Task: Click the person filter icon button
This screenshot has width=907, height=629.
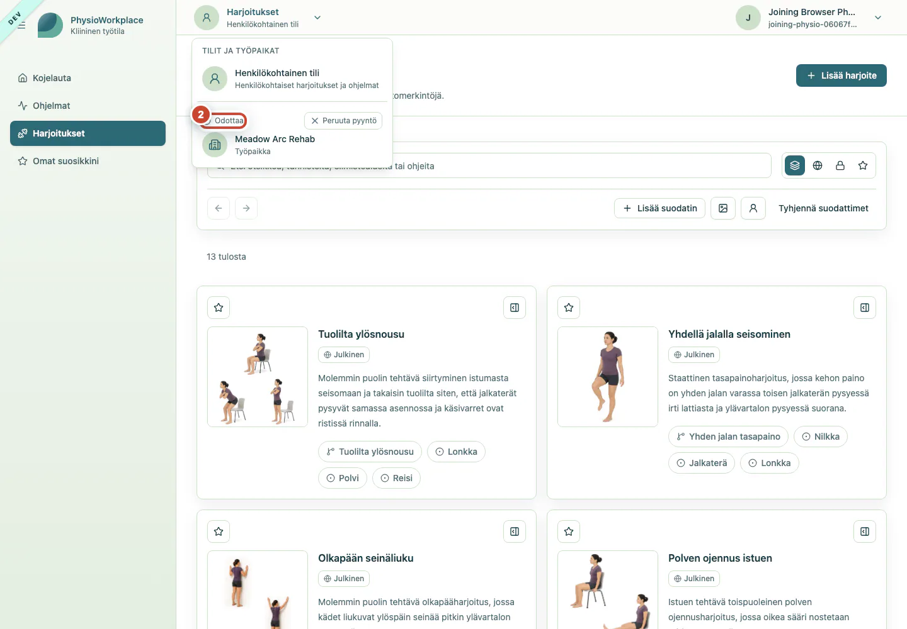Action: click(x=753, y=208)
